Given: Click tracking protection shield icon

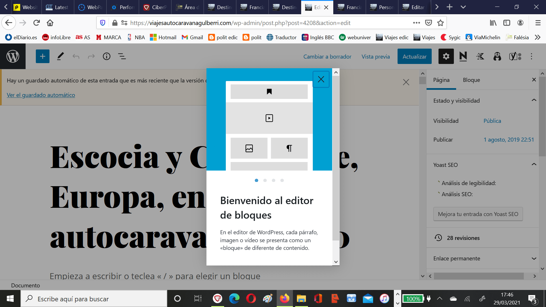Looking at the screenshot, I should [x=103, y=23].
